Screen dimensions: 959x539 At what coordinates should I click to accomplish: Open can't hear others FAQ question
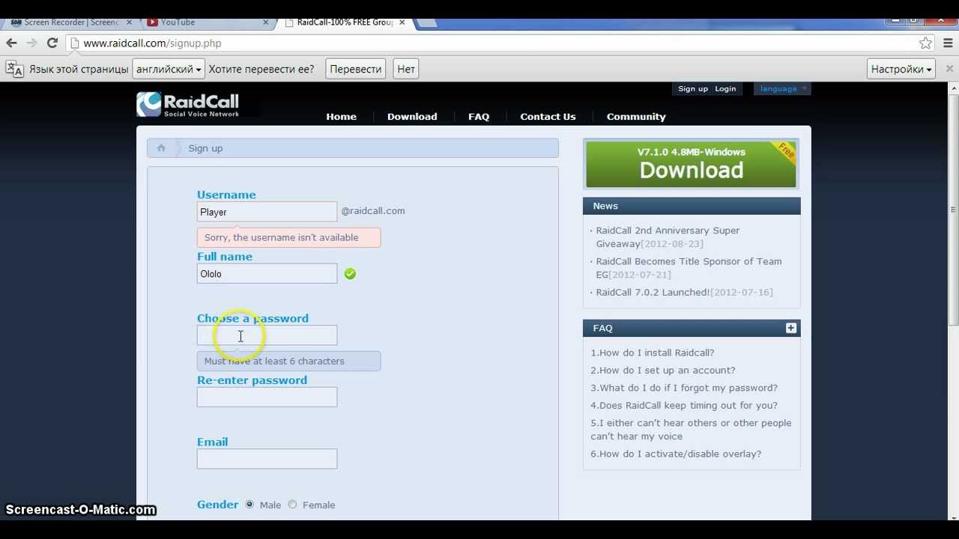(691, 430)
